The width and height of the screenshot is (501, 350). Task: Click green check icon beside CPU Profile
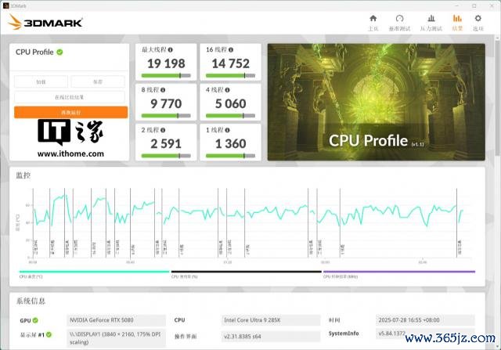pyautogui.click(x=60, y=52)
